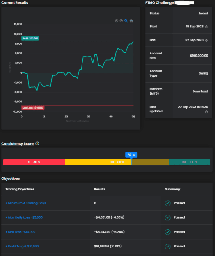Click the Status value Ended
Viewport: 215px width, 256px height.
[203, 14]
